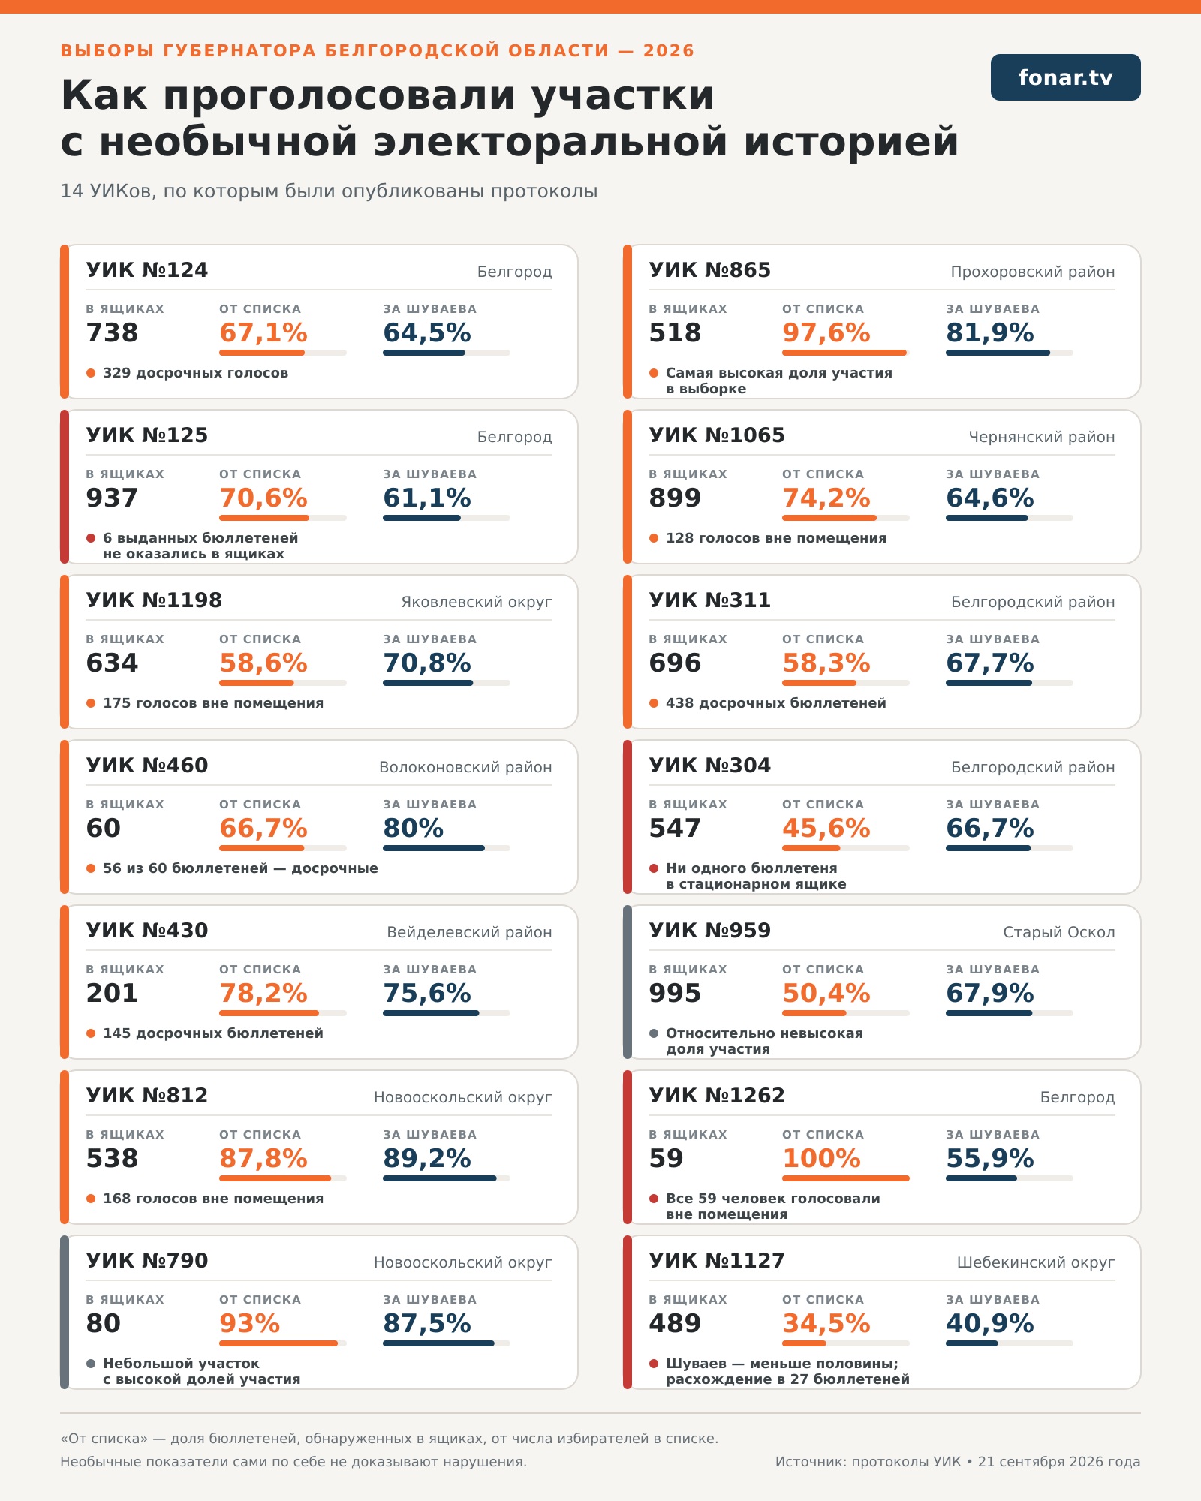This screenshot has height=1501, width=1201.
Task: Click the orange dot beside 329 досрочных голосов
Action: (x=91, y=373)
